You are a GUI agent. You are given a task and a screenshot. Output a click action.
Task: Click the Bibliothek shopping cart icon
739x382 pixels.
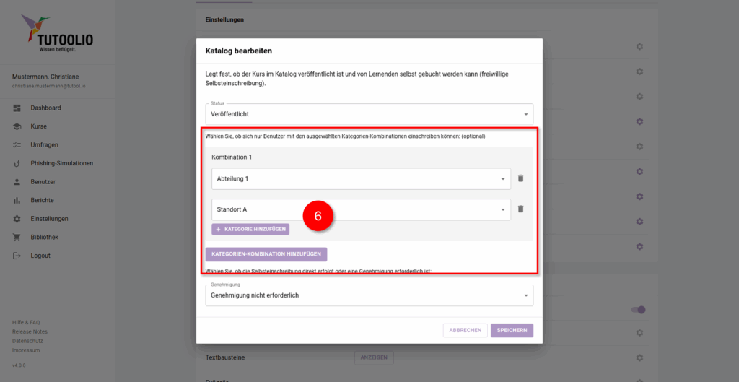17,238
